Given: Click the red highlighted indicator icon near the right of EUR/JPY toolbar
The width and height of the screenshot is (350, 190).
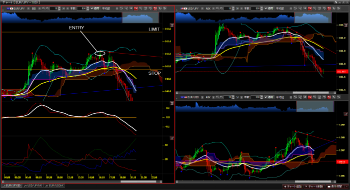Looking at the screenshot, I should [155, 9].
